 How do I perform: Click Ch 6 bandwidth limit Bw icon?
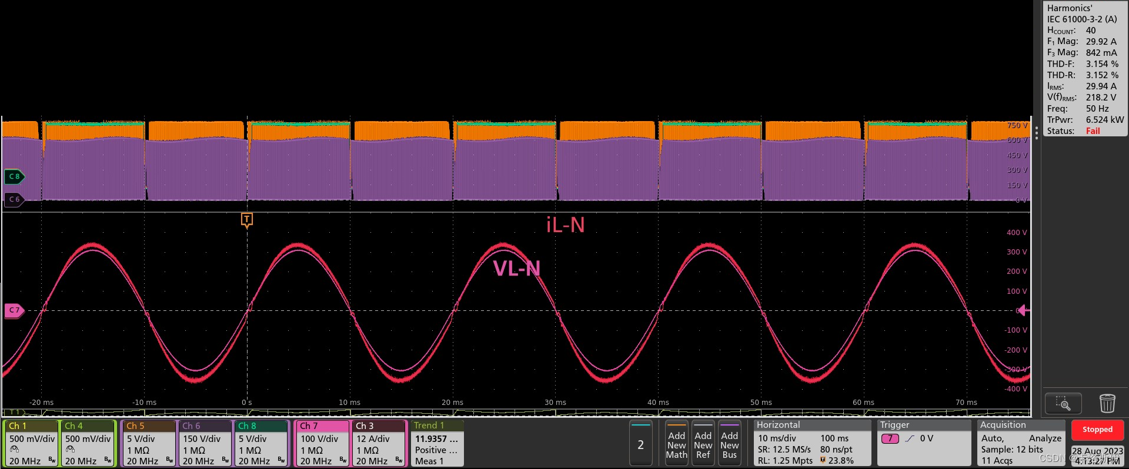coord(225,460)
